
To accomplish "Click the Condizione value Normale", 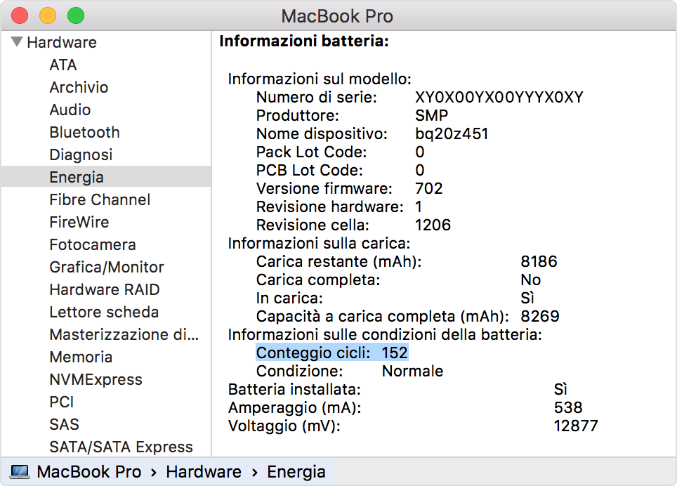I will point(412,372).
